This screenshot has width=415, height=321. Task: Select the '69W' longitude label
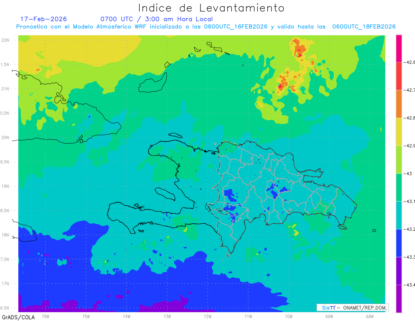(329, 316)
